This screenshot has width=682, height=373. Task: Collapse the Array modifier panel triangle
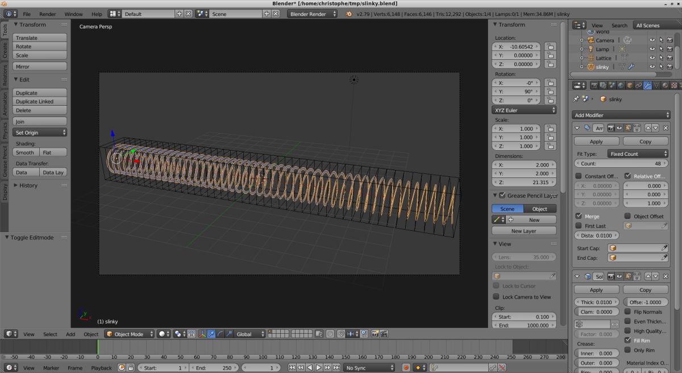(x=577, y=129)
